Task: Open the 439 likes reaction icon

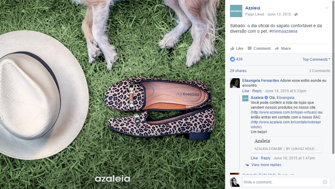Action: tap(232, 59)
